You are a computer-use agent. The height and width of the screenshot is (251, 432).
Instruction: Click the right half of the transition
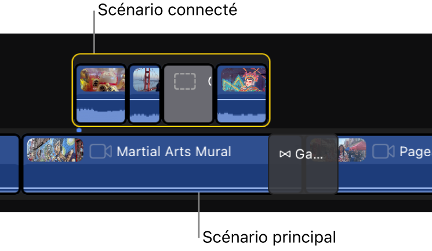321,164
